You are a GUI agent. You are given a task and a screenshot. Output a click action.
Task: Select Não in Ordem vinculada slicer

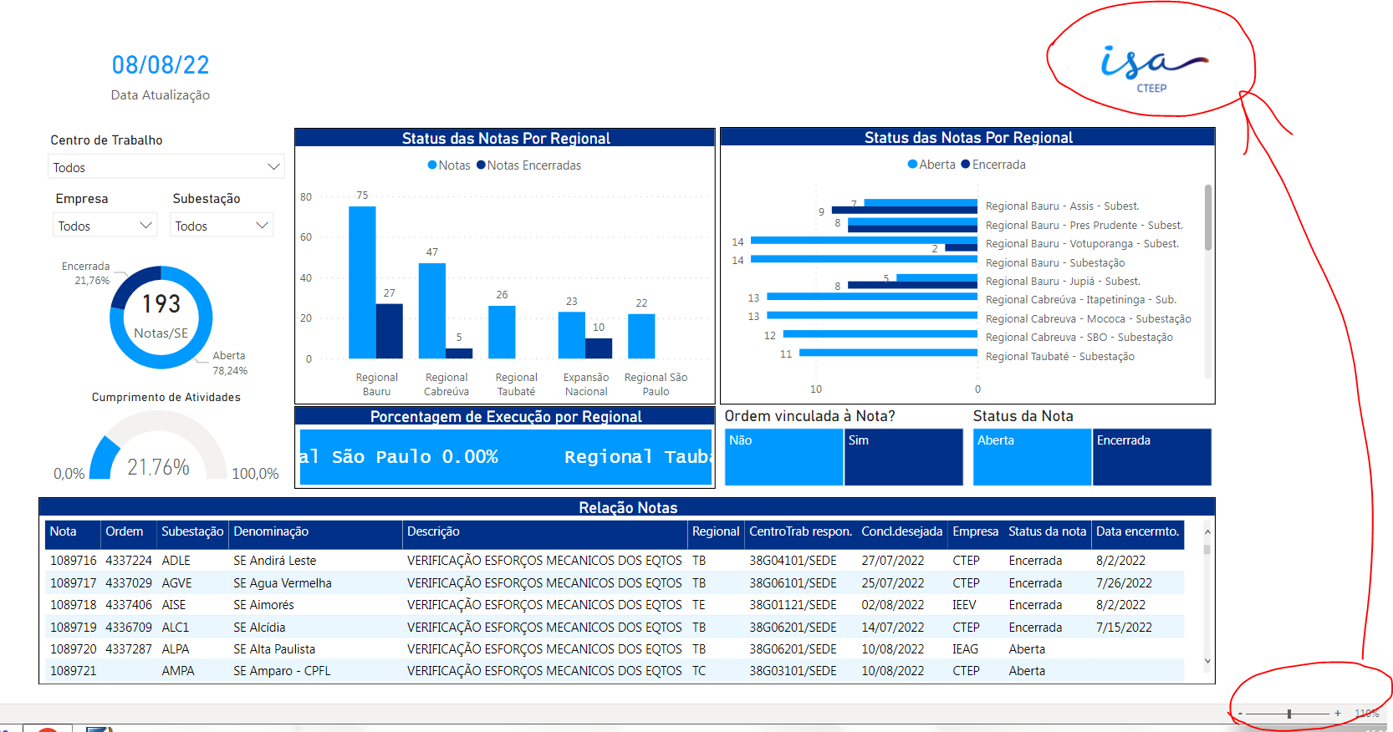click(783, 456)
